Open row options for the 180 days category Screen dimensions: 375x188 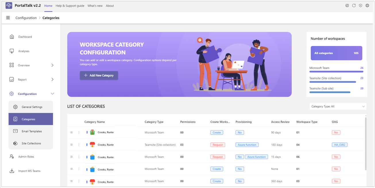pos(79,145)
